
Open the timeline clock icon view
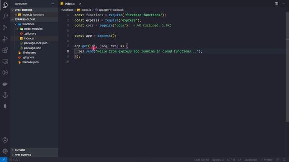point(5,72)
